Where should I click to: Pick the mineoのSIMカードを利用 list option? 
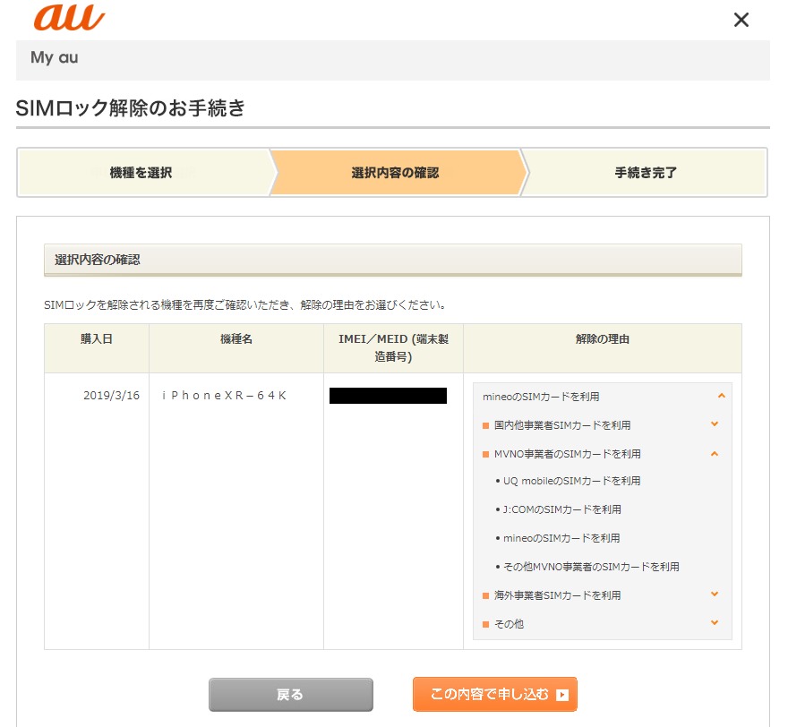(561, 538)
